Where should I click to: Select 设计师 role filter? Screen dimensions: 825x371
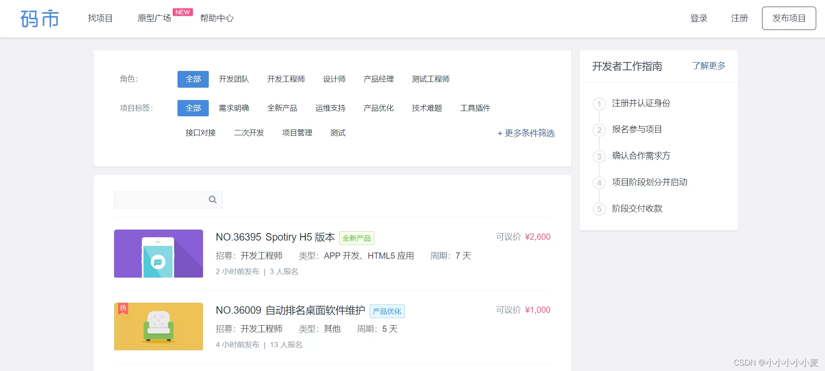(334, 79)
